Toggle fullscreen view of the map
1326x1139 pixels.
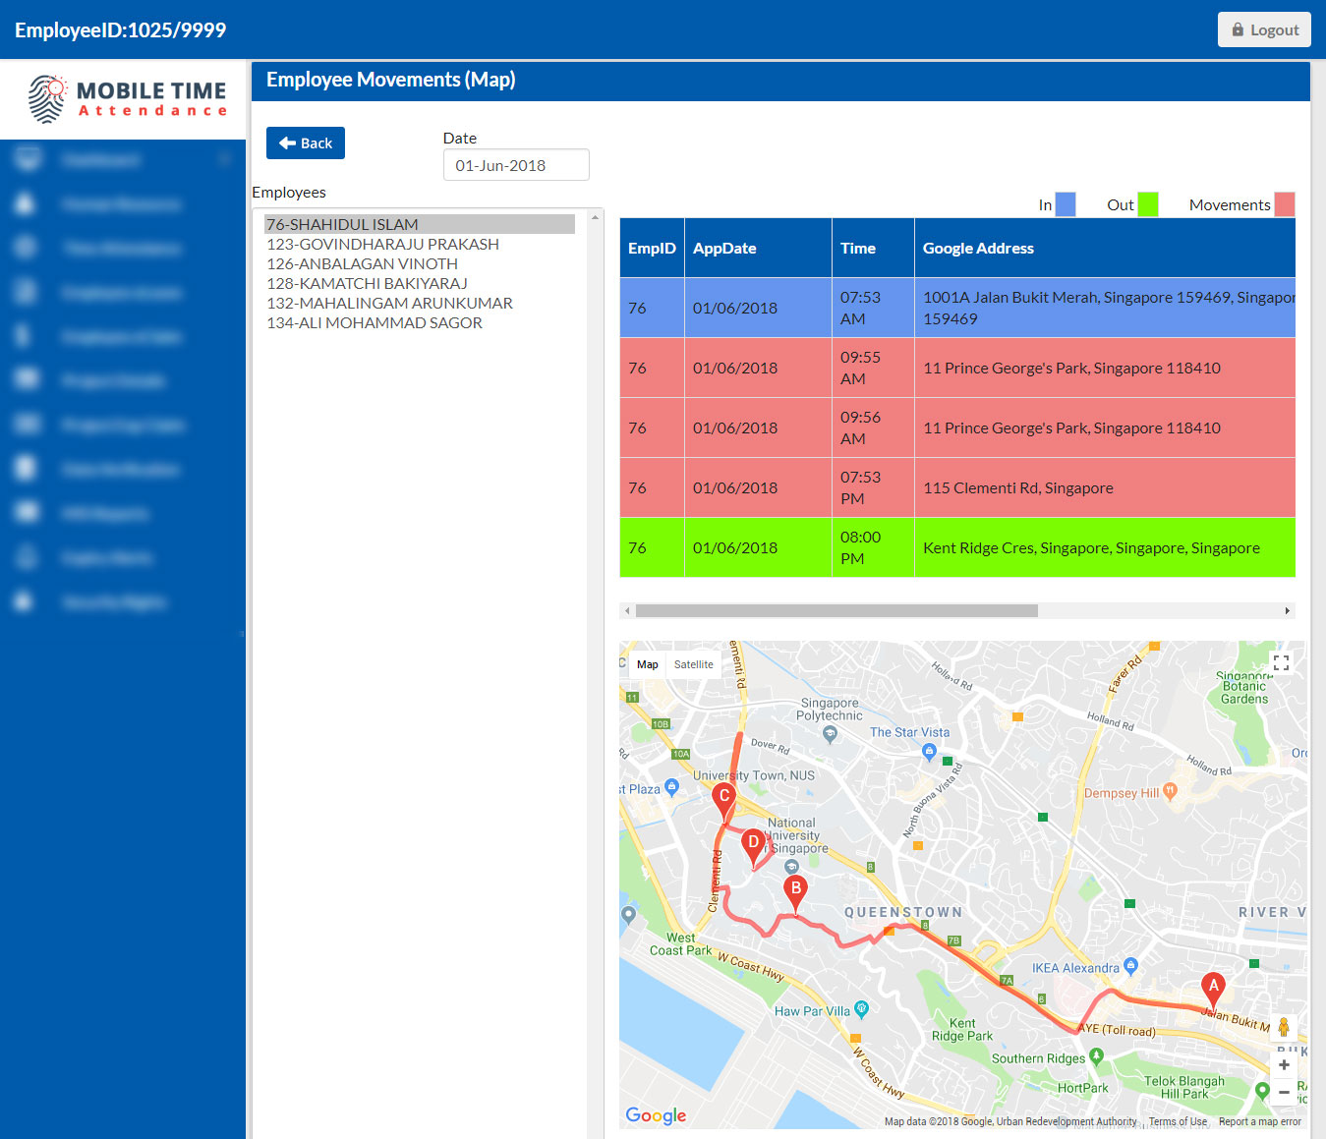(1281, 663)
